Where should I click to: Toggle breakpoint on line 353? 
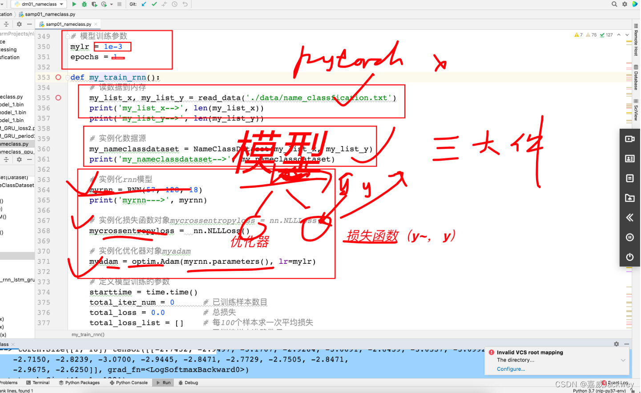pyautogui.click(x=58, y=77)
